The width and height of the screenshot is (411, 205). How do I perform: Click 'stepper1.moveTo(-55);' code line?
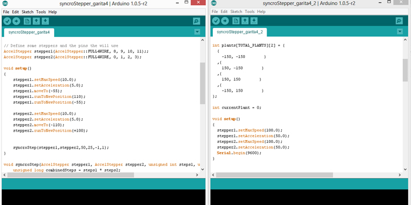coord(38,91)
